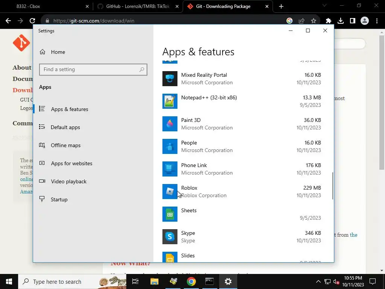The height and width of the screenshot is (289, 385).
Task: Close the GitHub Lorenzik/TMRB tab
Action: click(x=177, y=6)
